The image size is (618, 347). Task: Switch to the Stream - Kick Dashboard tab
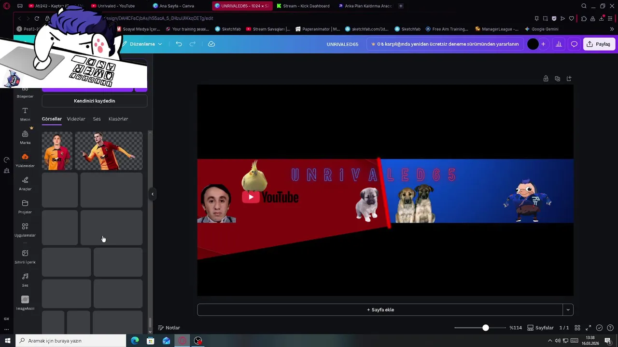(x=303, y=6)
